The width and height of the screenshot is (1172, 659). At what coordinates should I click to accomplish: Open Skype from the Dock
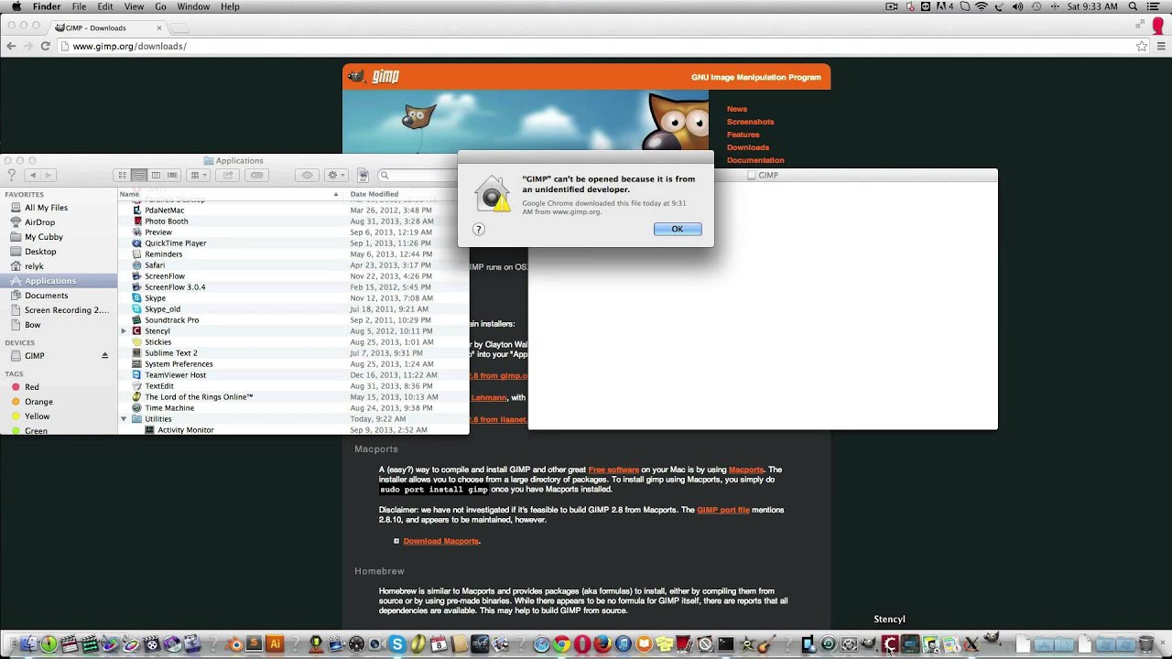point(397,644)
